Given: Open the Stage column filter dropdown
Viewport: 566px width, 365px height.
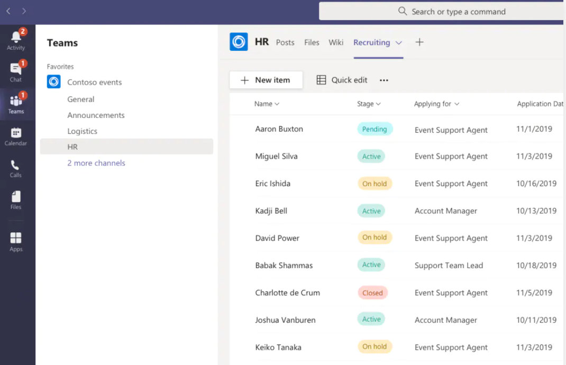Looking at the screenshot, I should pyautogui.click(x=378, y=104).
